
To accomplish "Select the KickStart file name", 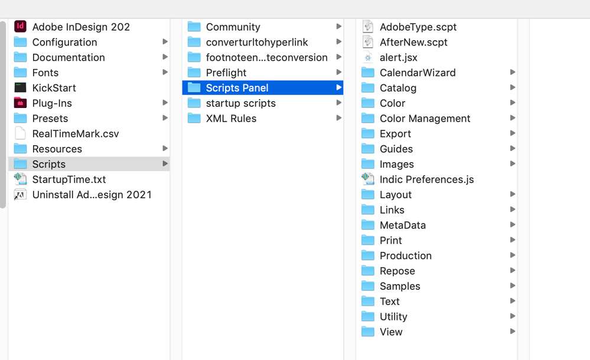I will (54, 88).
